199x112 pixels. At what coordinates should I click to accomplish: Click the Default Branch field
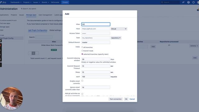click(96, 42)
